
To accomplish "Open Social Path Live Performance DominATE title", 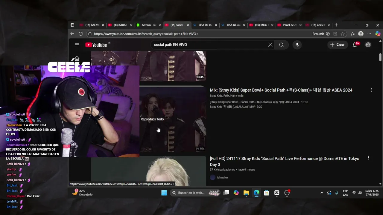I will [285, 162].
